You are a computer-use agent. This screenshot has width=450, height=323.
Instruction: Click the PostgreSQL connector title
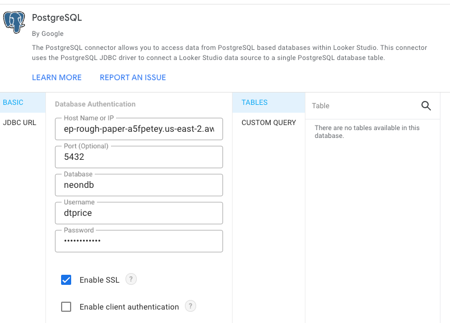57,18
